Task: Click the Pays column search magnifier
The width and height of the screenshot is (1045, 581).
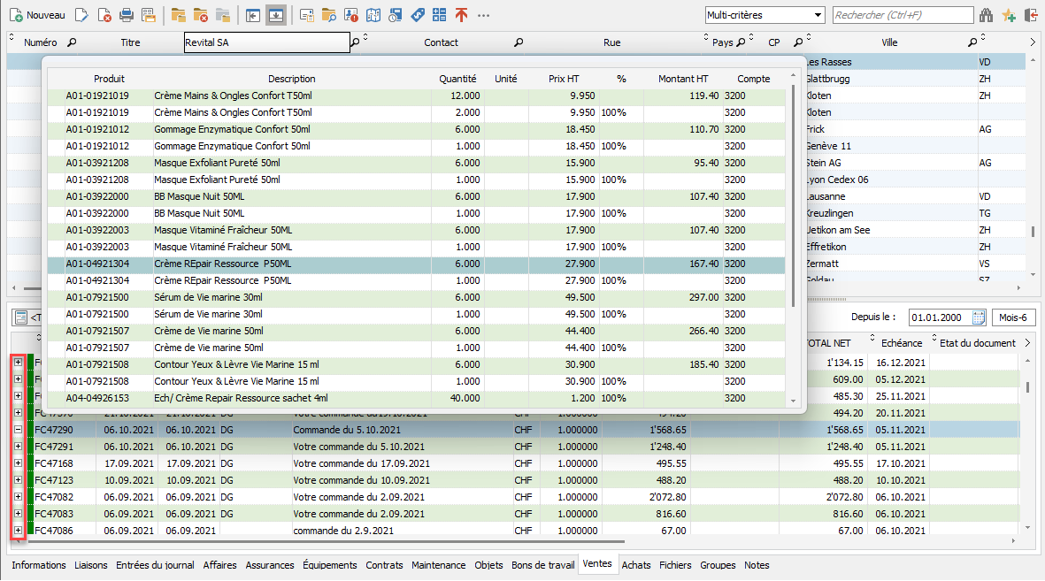Action: pyautogui.click(x=741, y=42)
